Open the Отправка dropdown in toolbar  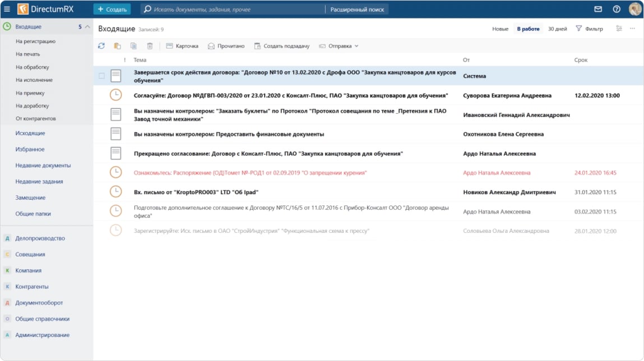pos(339,46)
